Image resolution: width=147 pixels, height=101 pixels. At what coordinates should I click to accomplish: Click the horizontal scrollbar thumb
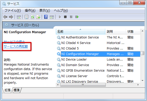pyautogui.click(x=83, y=85)
